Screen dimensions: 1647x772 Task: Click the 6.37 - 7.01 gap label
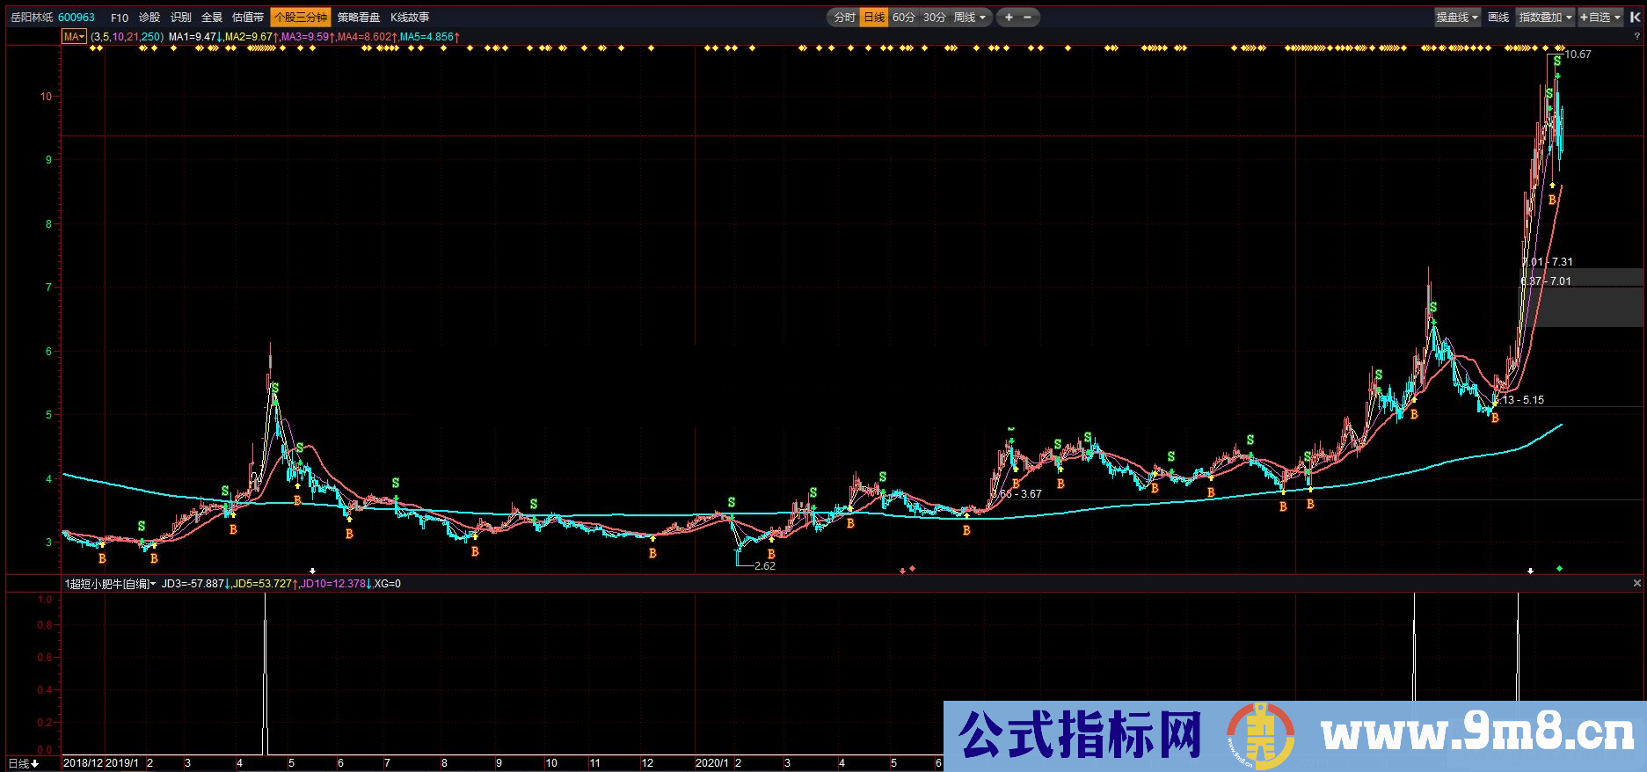point(1547,281)
